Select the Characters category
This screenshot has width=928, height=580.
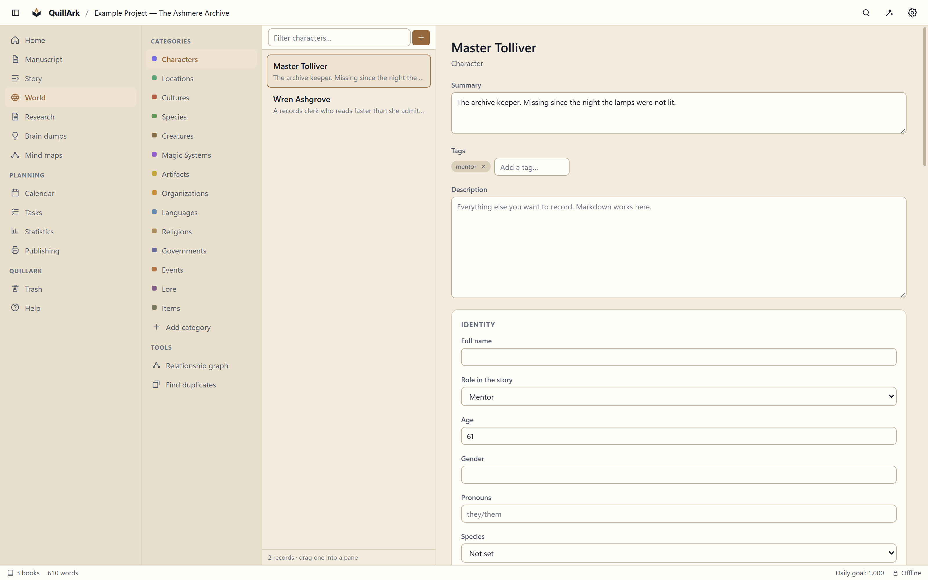tap(201, 59)
